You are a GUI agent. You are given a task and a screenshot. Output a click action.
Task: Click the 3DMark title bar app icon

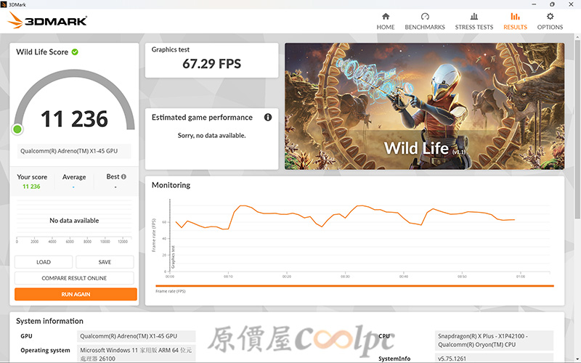pos(4,4)
